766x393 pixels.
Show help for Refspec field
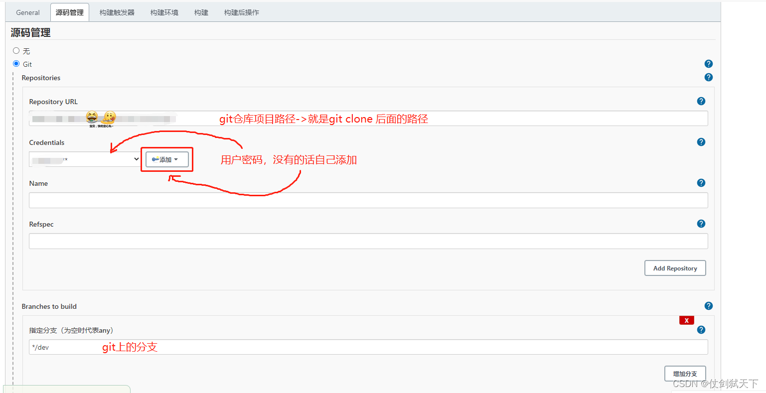pos(701,224)
